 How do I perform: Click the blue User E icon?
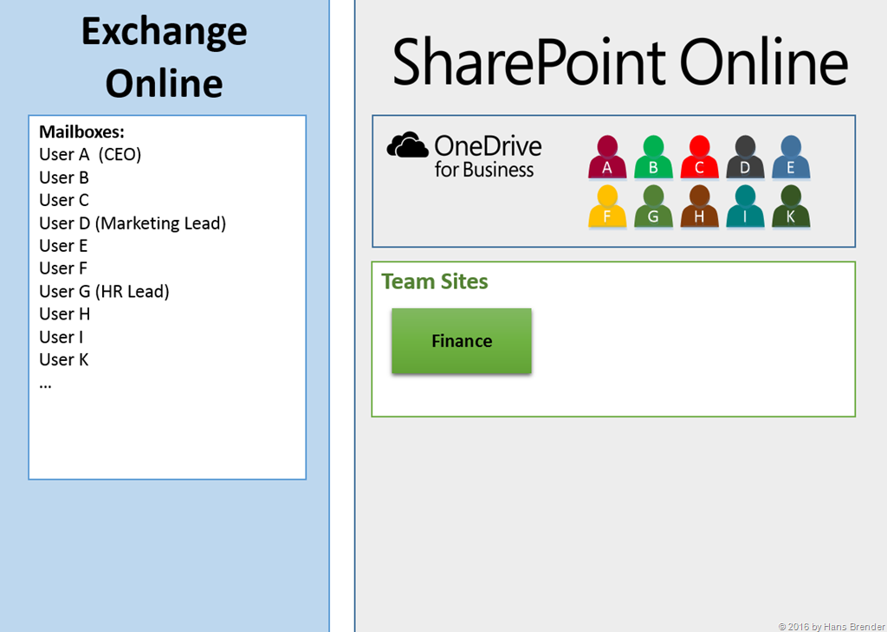click(791, 158)
